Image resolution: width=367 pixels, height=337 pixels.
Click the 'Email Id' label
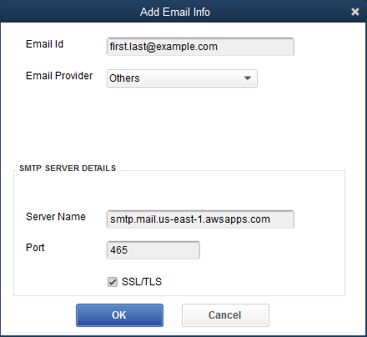pyautogui.click(x=45, y=44)
